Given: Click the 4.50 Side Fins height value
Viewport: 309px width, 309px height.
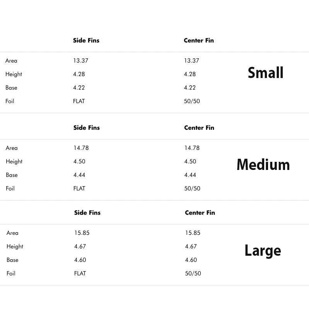Looking at the screenshot, I should [79, 161].
